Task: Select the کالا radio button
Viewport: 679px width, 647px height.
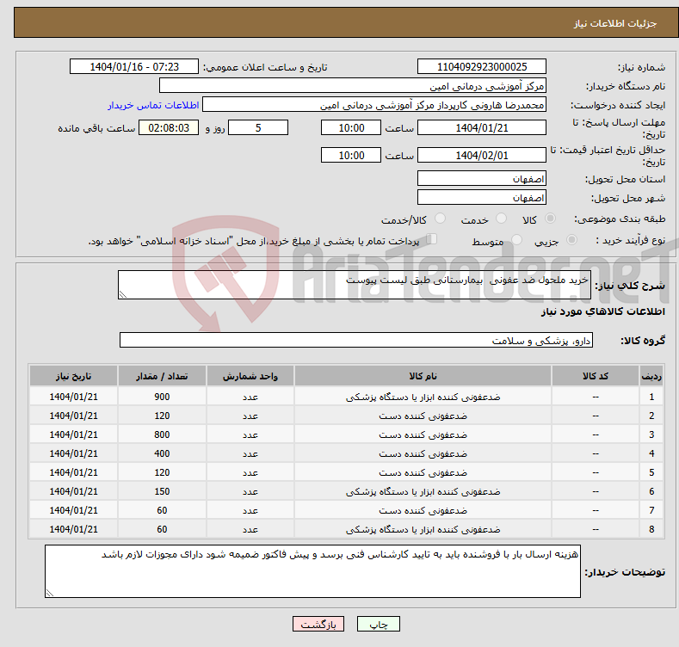Action: pyautogui.click(x=550, y=219)
